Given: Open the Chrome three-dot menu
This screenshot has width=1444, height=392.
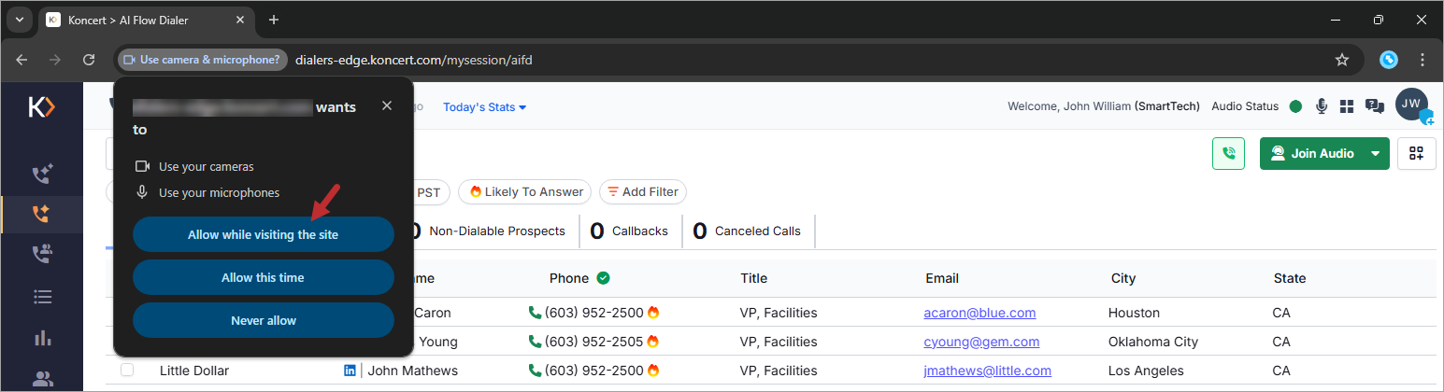Looking at the screenshot, I should pos(1423,60).
